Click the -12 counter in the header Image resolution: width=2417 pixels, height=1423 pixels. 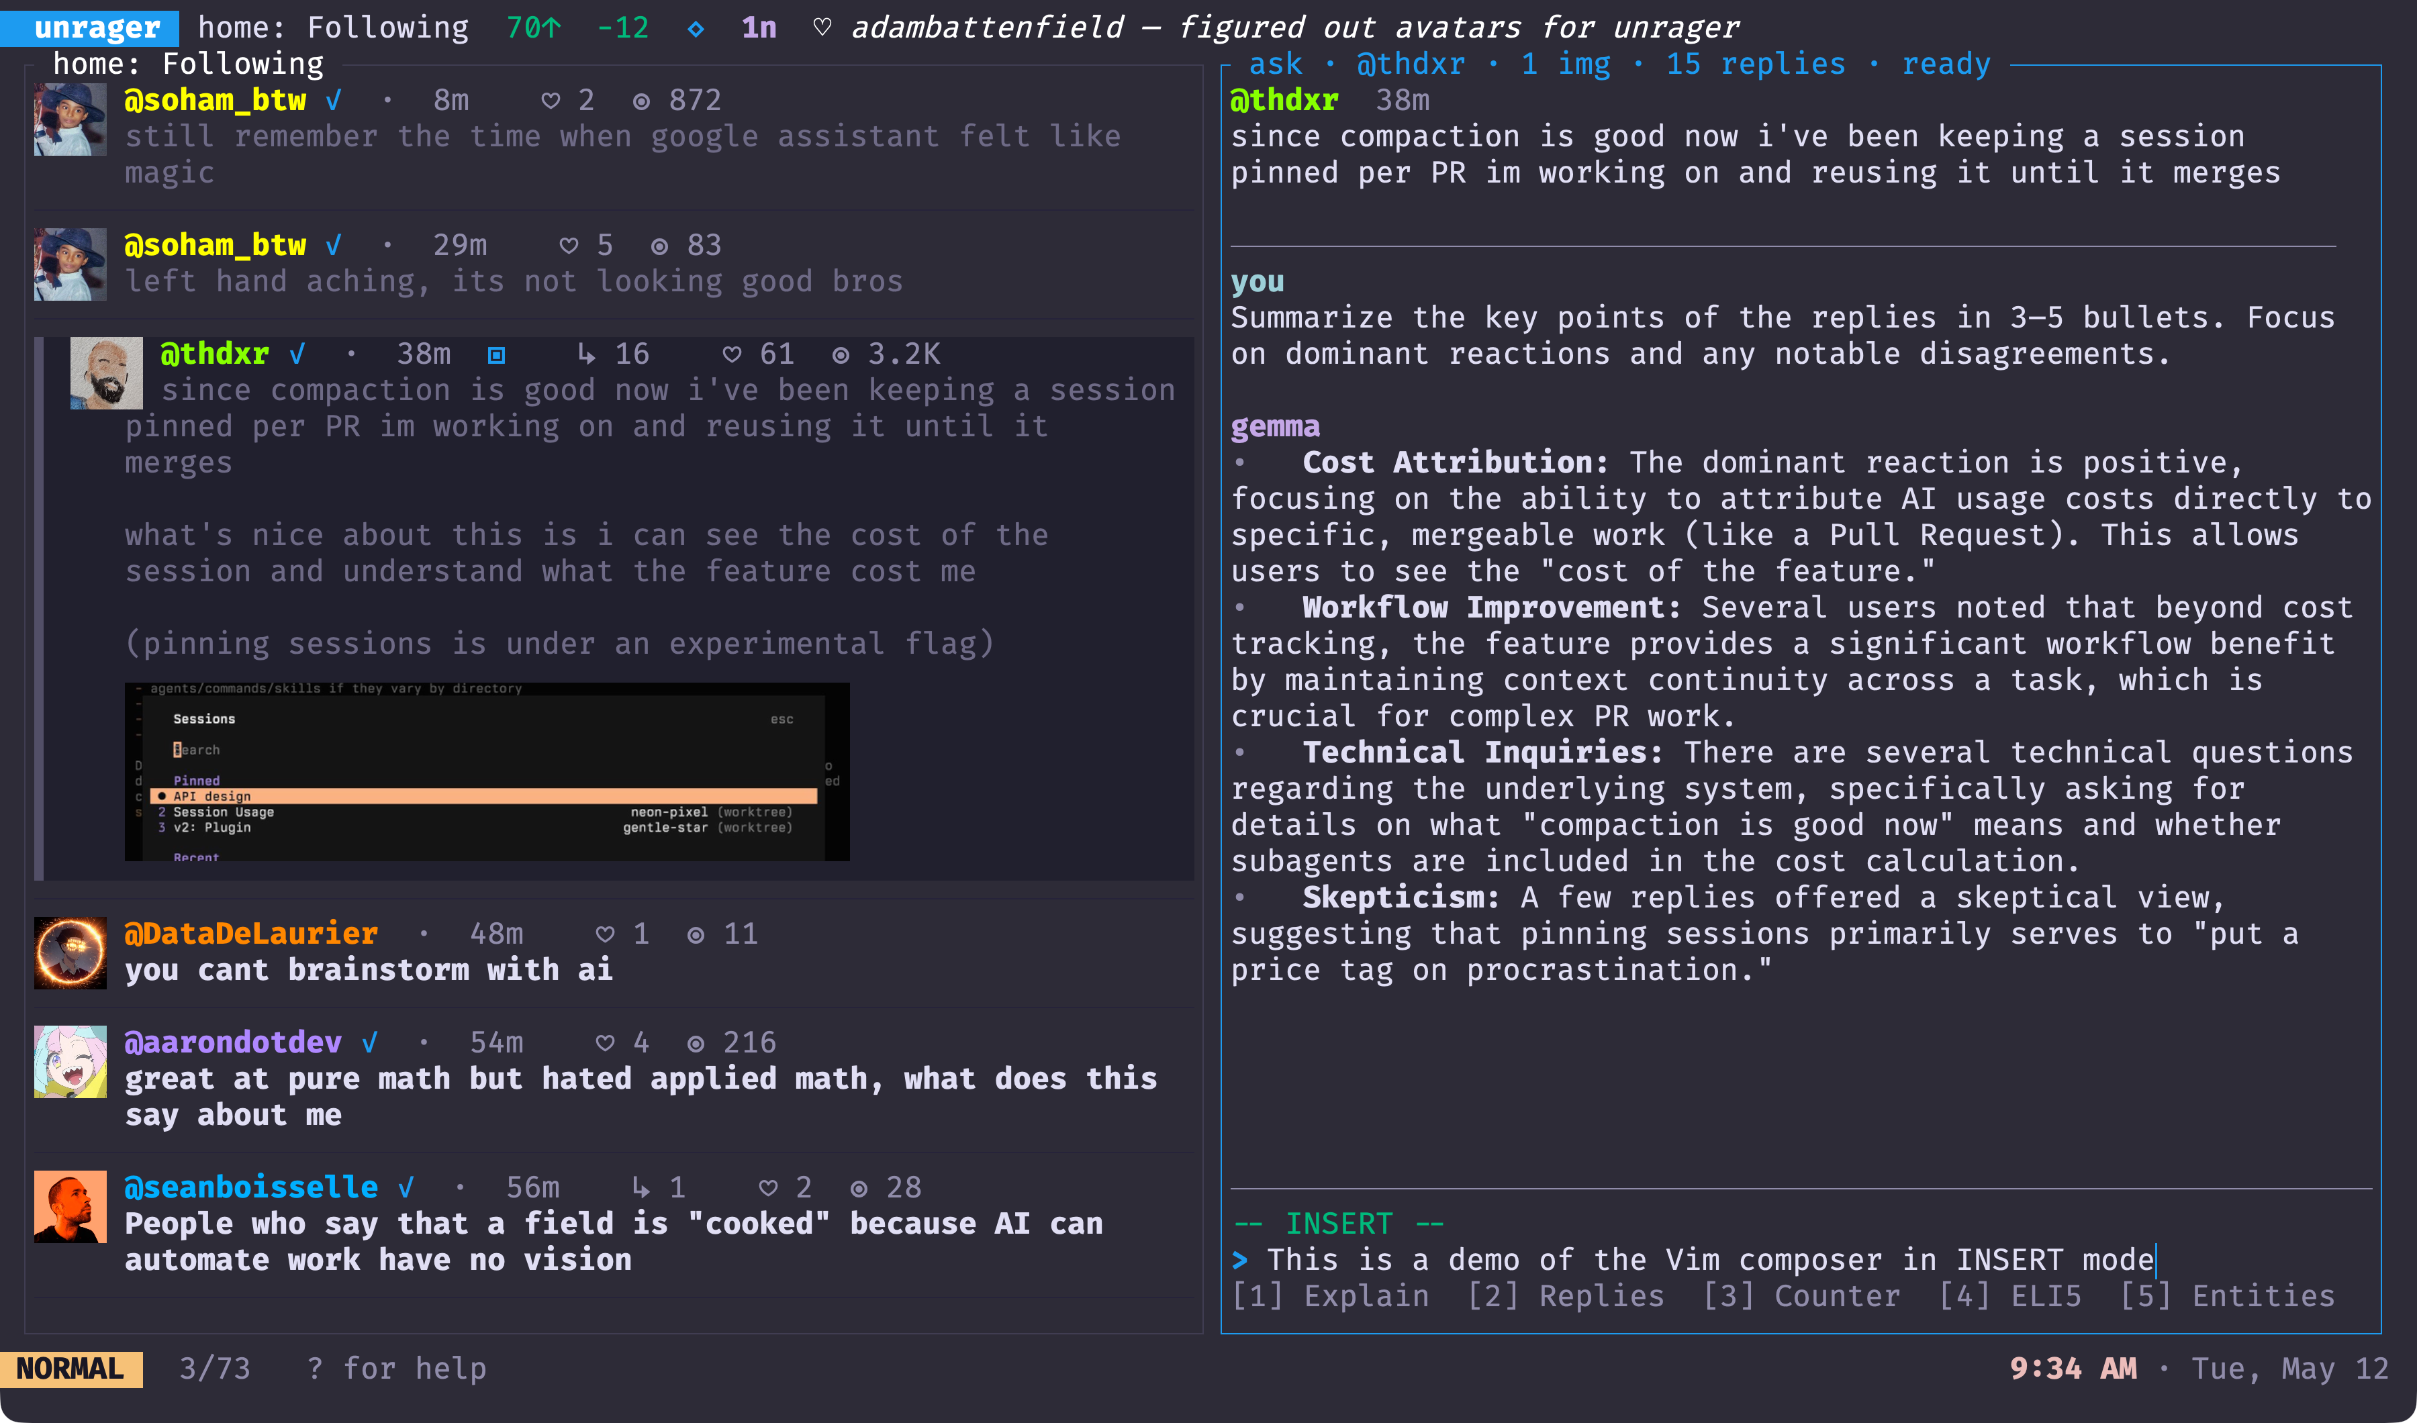(x=622, y=27)
